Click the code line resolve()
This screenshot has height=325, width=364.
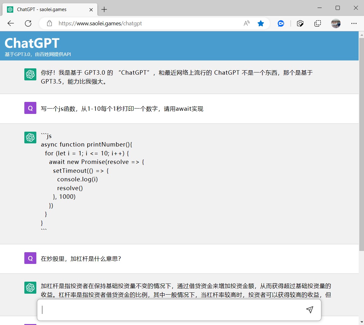tap(70, 188)
